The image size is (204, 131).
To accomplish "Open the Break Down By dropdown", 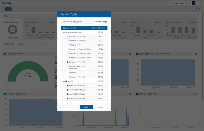I will coord(31,44).
